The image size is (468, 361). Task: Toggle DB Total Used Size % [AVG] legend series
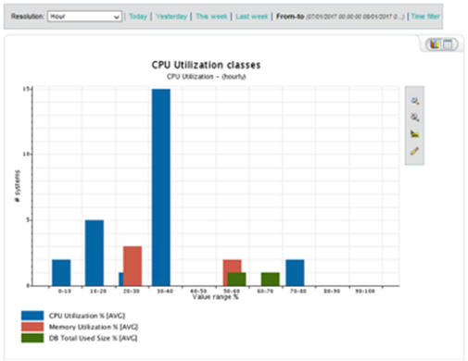[93, 338]
